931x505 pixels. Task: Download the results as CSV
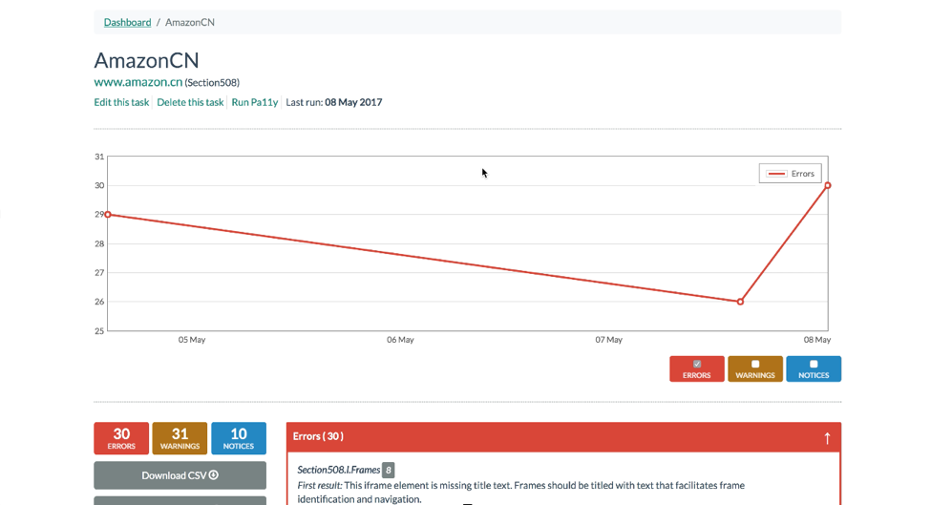180,475
